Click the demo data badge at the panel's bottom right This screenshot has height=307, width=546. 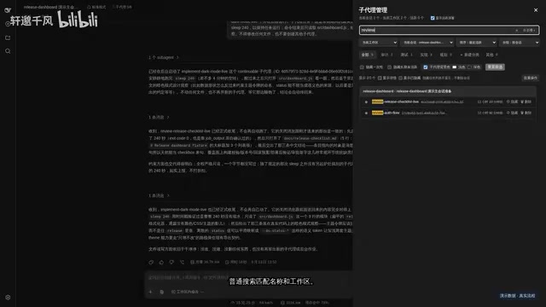517,296
